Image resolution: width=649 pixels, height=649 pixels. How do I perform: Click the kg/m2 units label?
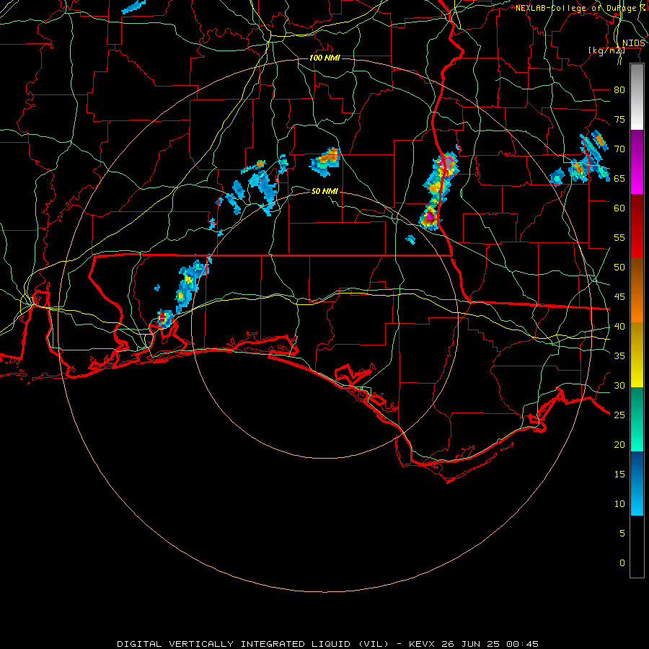click(x=606, y=50)
